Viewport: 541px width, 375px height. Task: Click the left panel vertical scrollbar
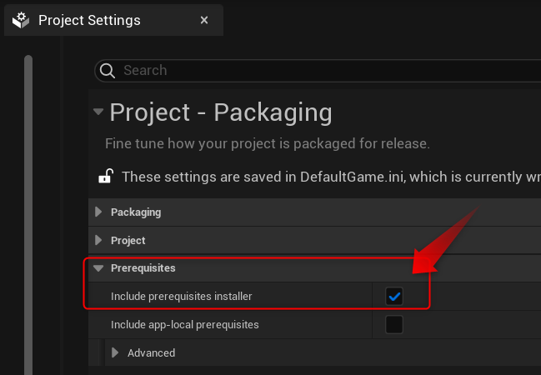pyautogui.click(x=28, y=208)
